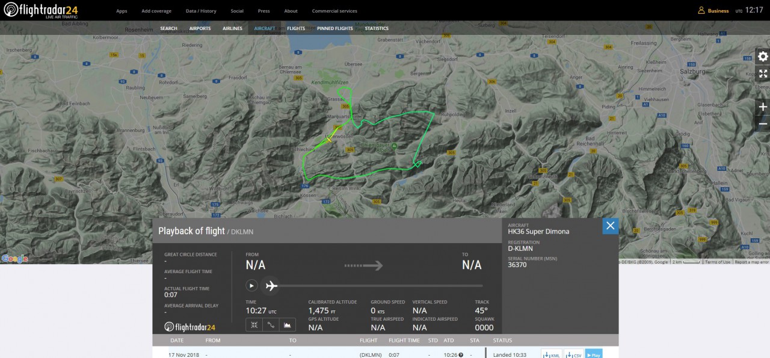The image size is (770, 358).
Task: Click serial number 36370
Action: (x=517, y=265)
